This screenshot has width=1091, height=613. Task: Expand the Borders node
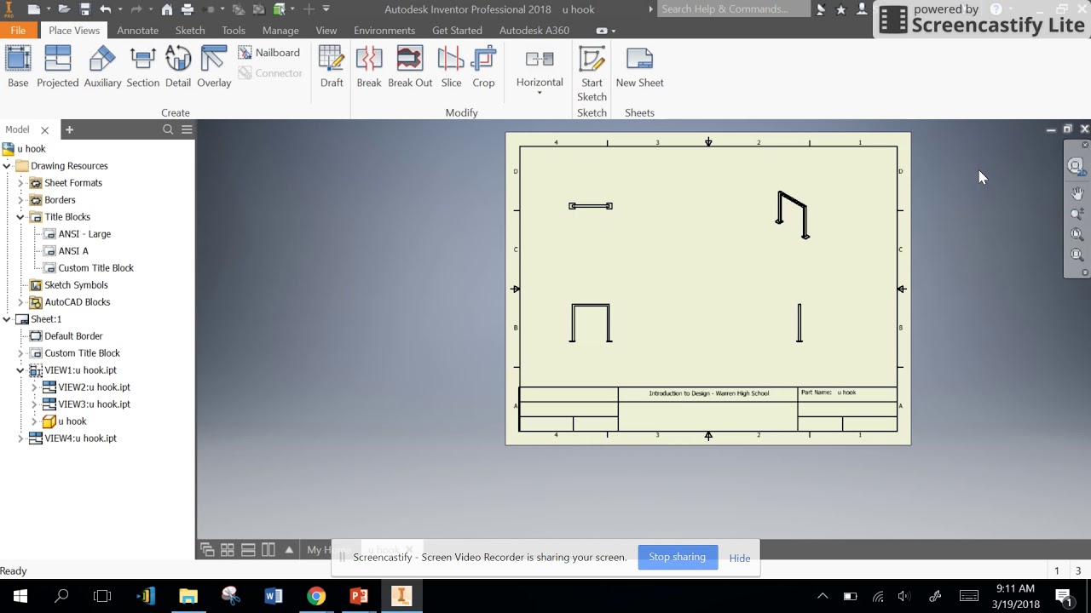coord(20,200)
